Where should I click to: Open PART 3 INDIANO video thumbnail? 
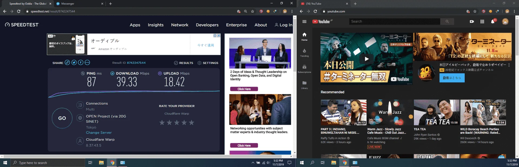coord(344,112)
